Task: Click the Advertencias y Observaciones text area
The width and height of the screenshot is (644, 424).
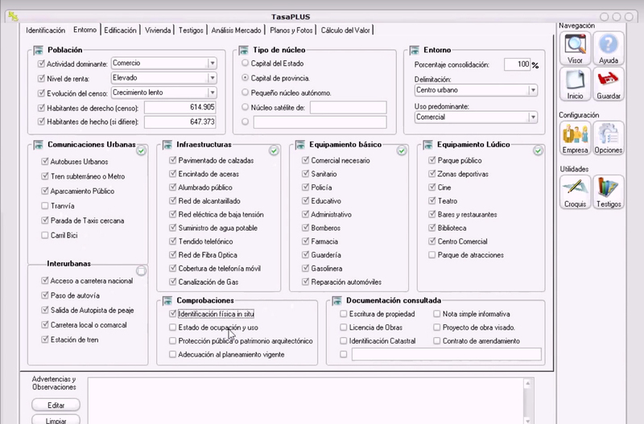Action: [x=306, y=401]
